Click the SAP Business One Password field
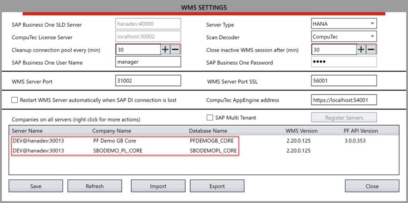This screenshot has width=408, height=203. tap(344, 62)
